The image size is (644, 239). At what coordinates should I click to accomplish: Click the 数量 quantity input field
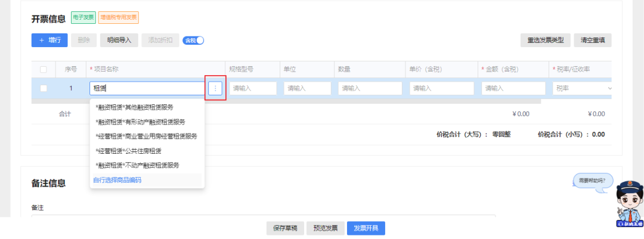370,88
